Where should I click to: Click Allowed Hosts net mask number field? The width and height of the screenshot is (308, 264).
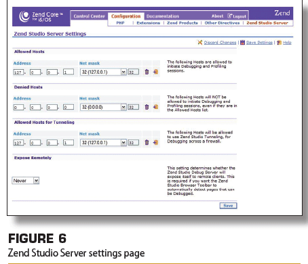point(134,72)
